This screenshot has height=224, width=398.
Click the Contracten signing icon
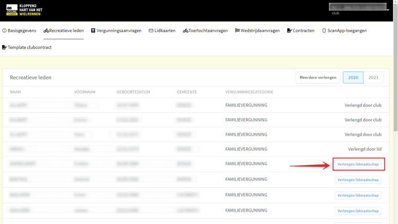point(289,31)
